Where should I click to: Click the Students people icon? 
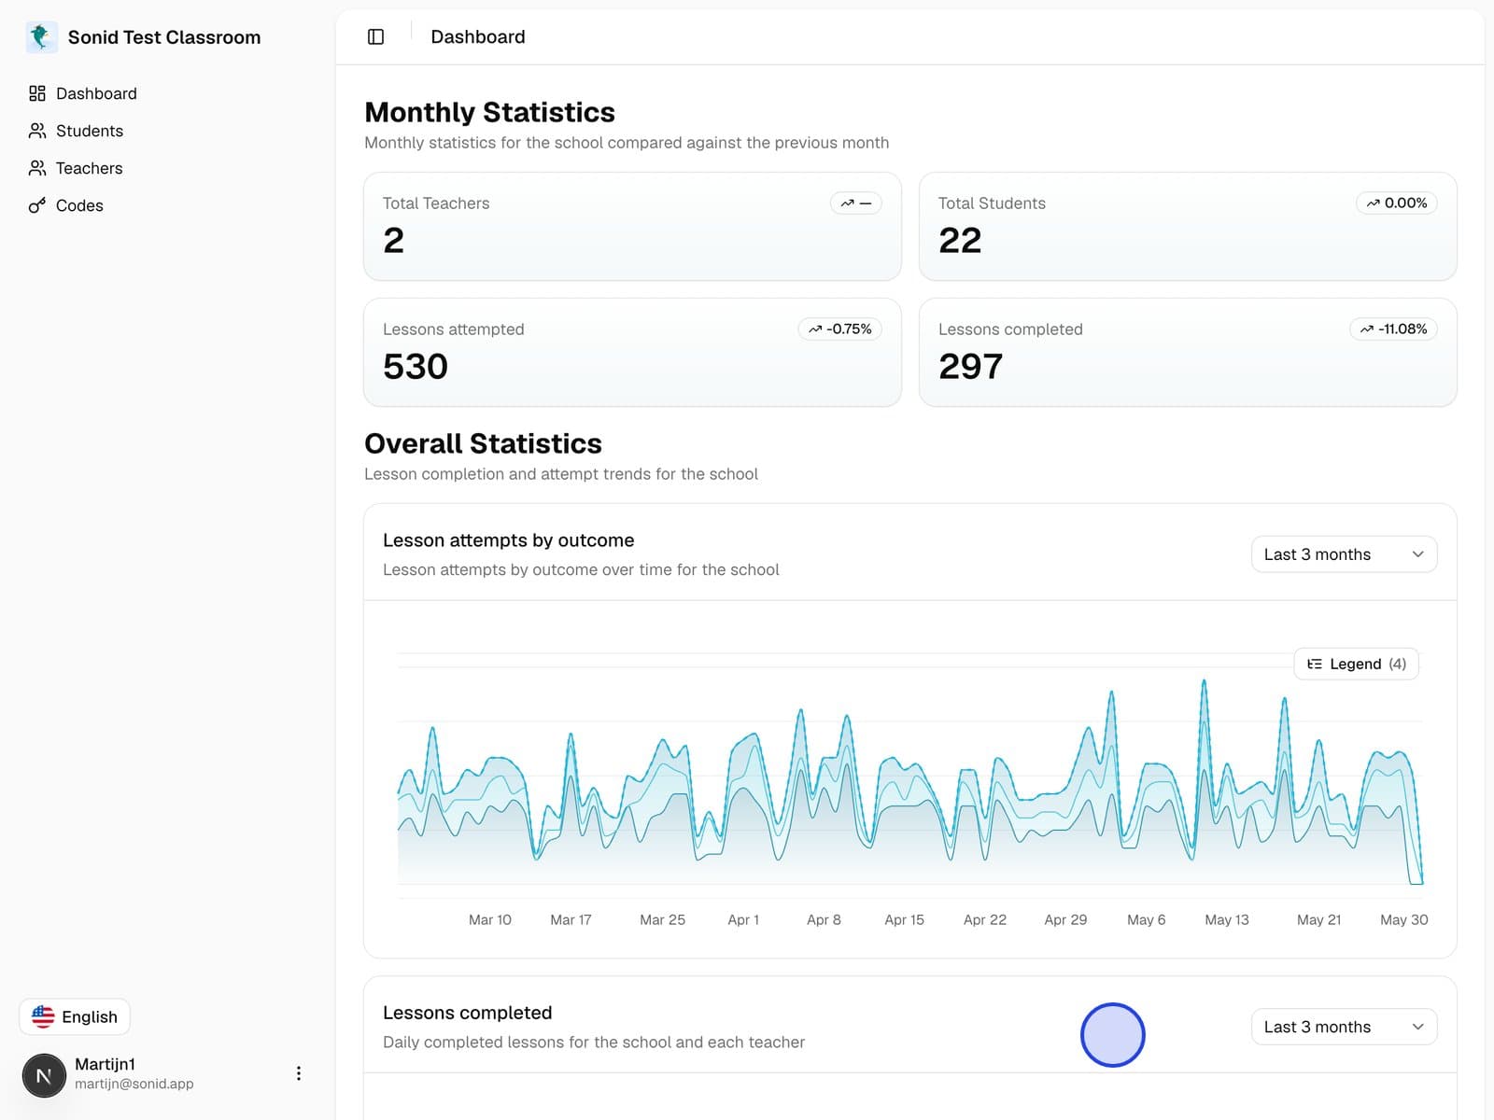tap(37, 131)
